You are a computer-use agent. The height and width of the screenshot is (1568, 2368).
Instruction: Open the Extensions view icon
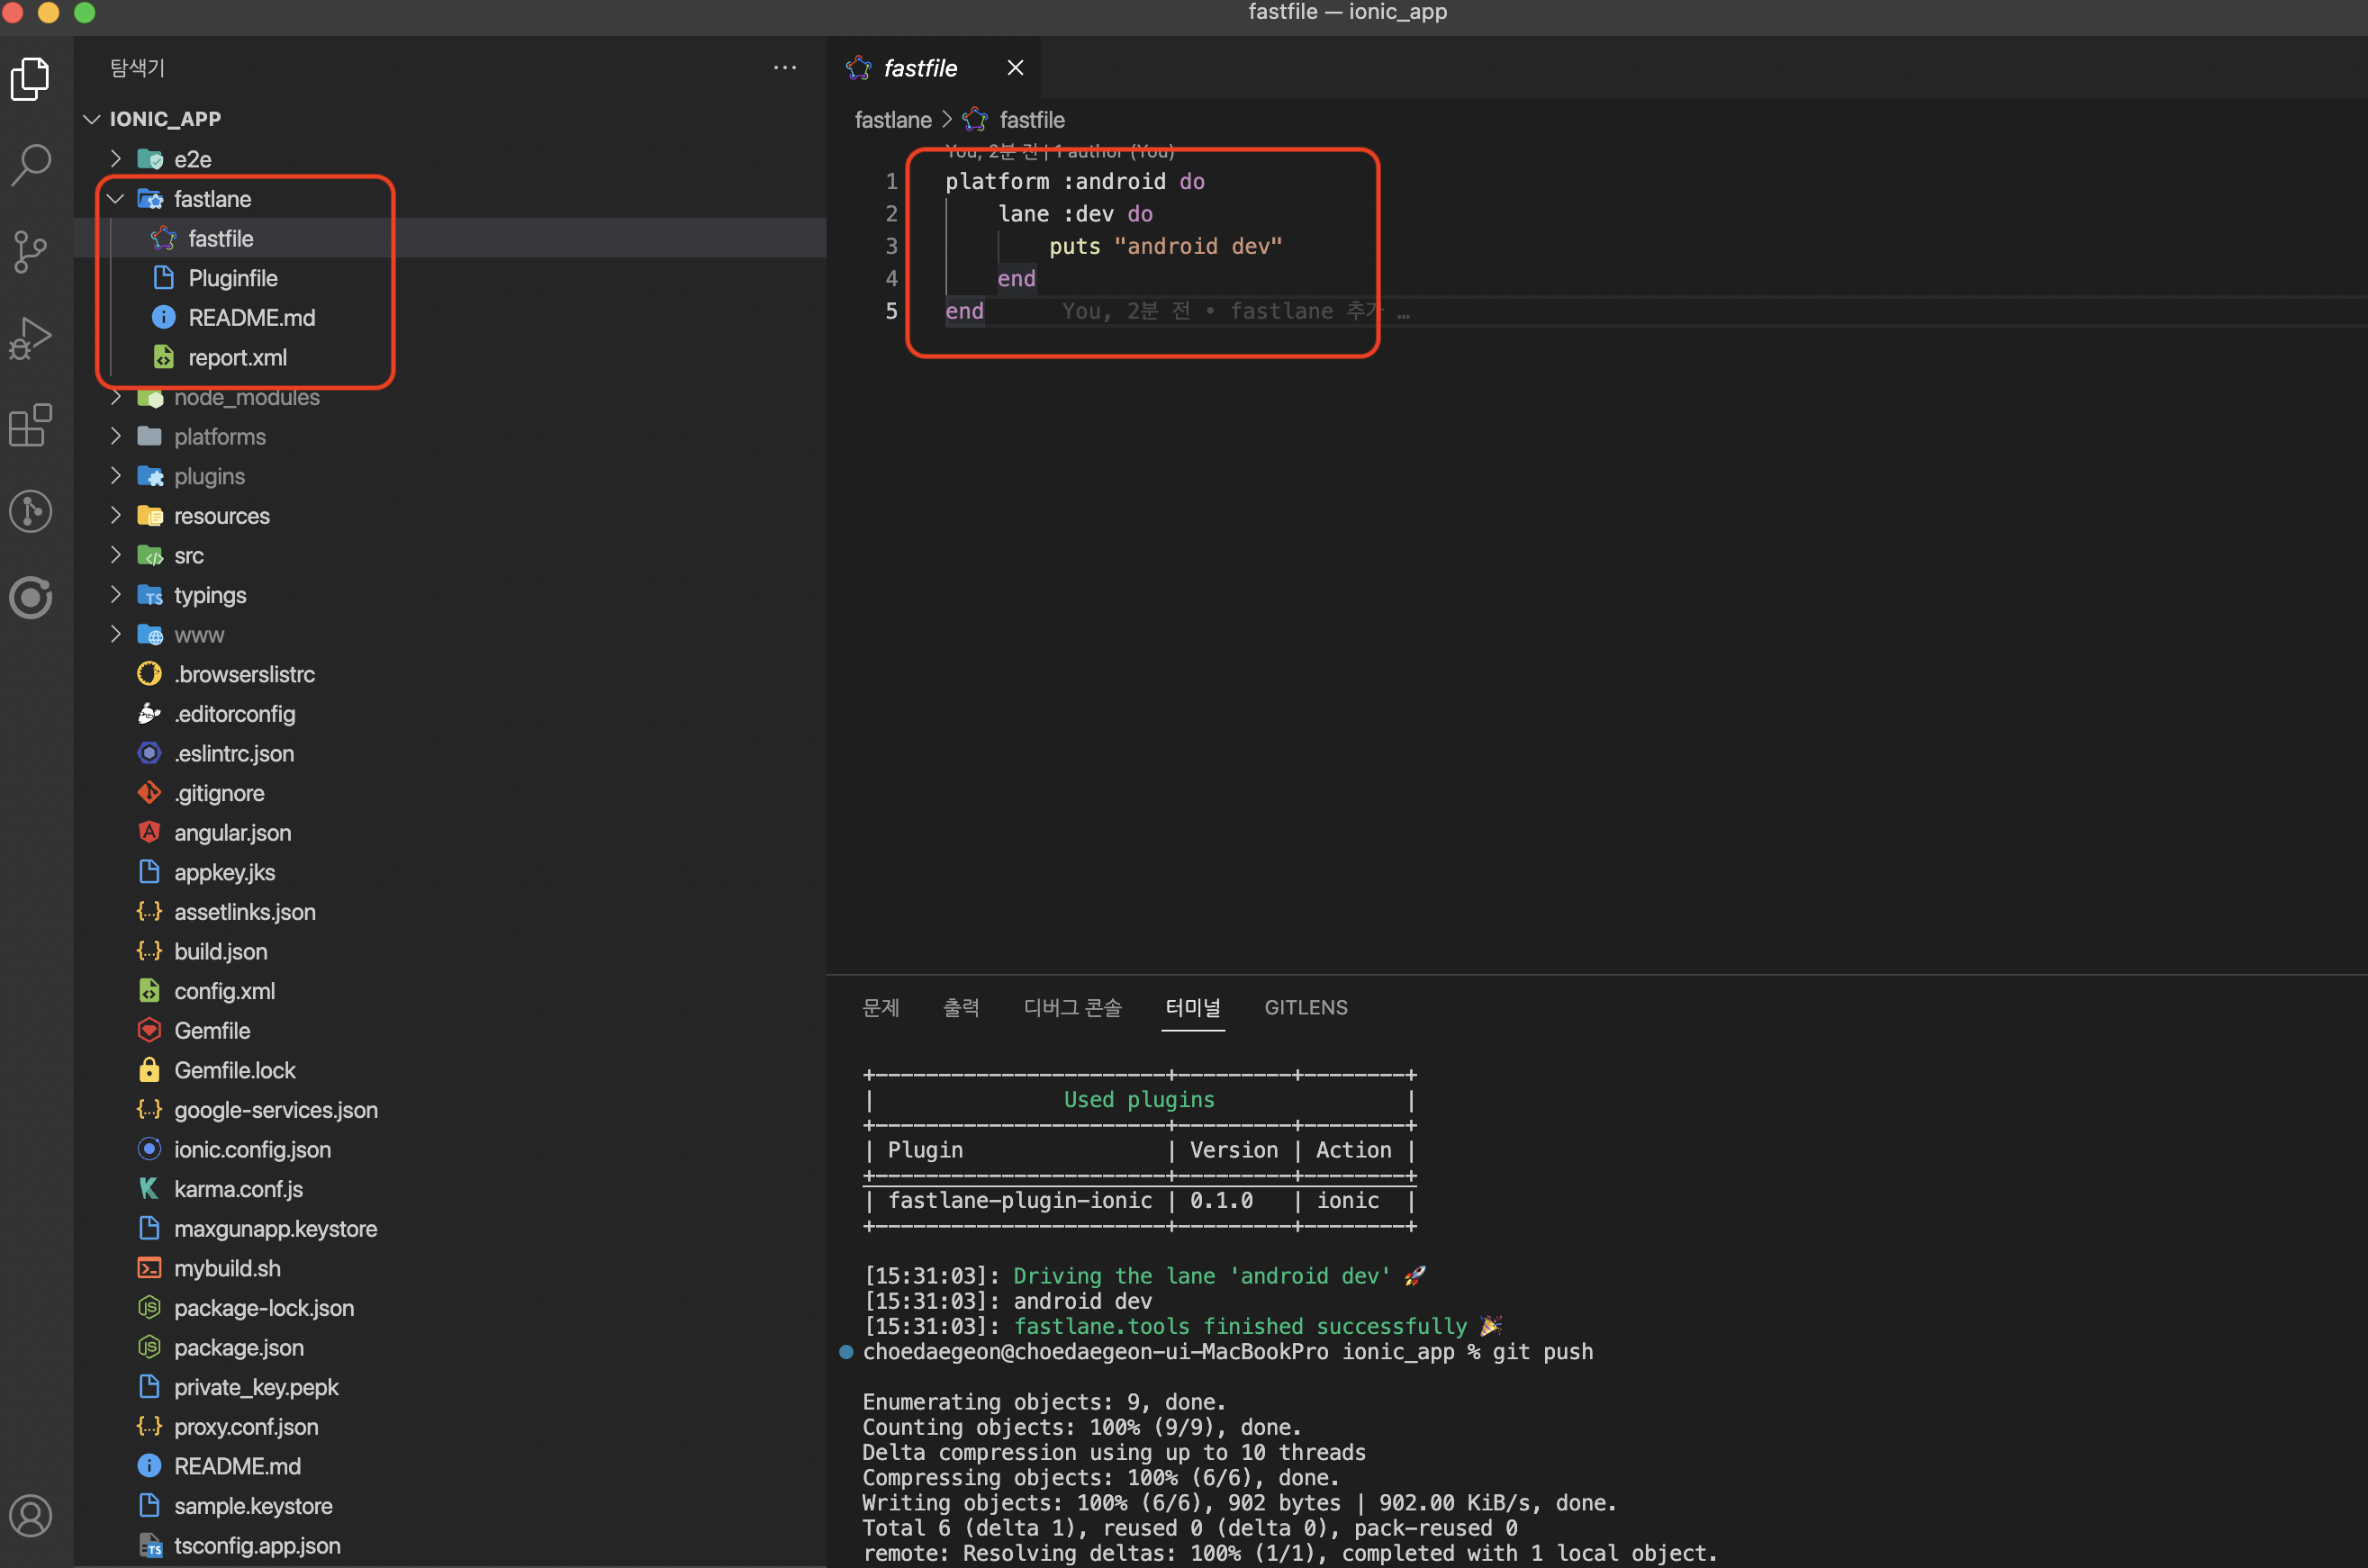pyautogui.click(x=30, y=425)
